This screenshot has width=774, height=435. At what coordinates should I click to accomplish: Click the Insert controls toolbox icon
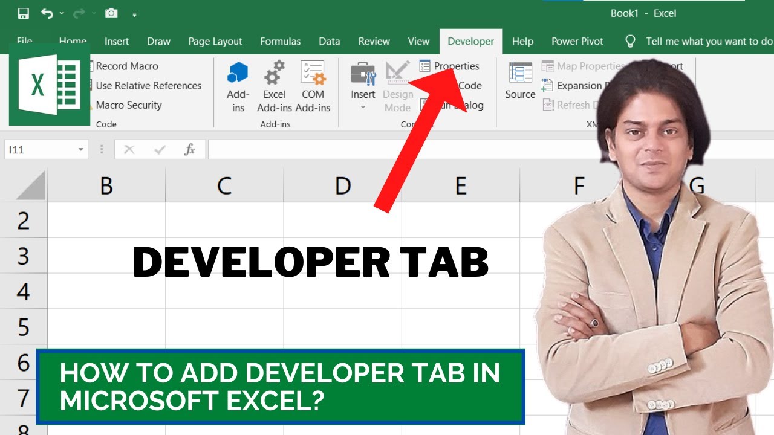point(363,73)
